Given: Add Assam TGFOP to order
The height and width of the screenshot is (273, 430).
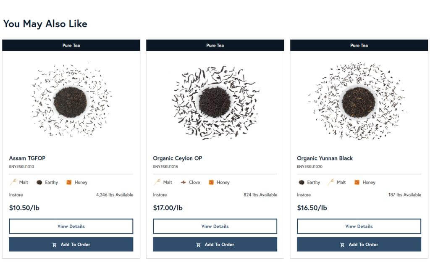Looking at the screenshot, I should (71, 244).
